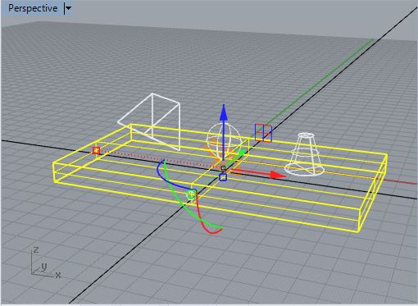Screen dimensions: 418x306
Task: Click the blue square gumball scale handle
Action: [x=223, y=177]
